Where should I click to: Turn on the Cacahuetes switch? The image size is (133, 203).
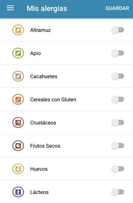(118, 76)
